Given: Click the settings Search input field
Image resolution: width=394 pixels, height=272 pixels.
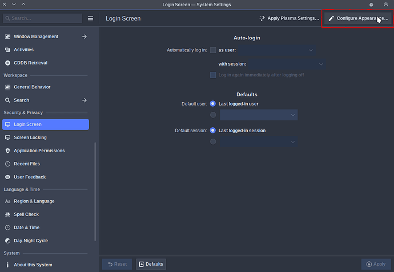Looking at the screenshot, I should [42, 18].
